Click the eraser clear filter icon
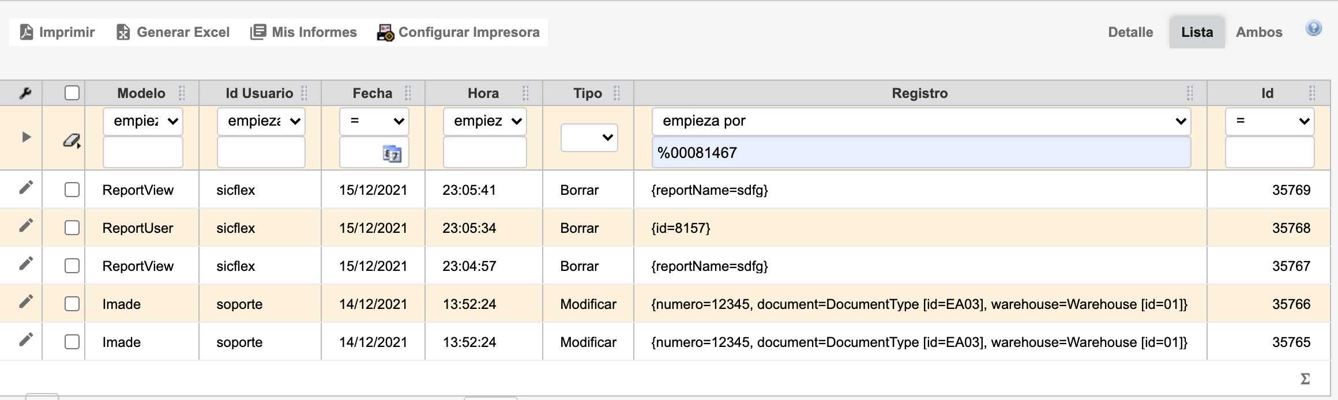The image size is (1338, 400). pos(72,140)
